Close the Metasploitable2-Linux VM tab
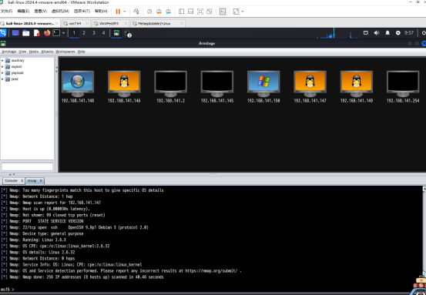This screenshot has width=426, height=295. tap(182, 24)
